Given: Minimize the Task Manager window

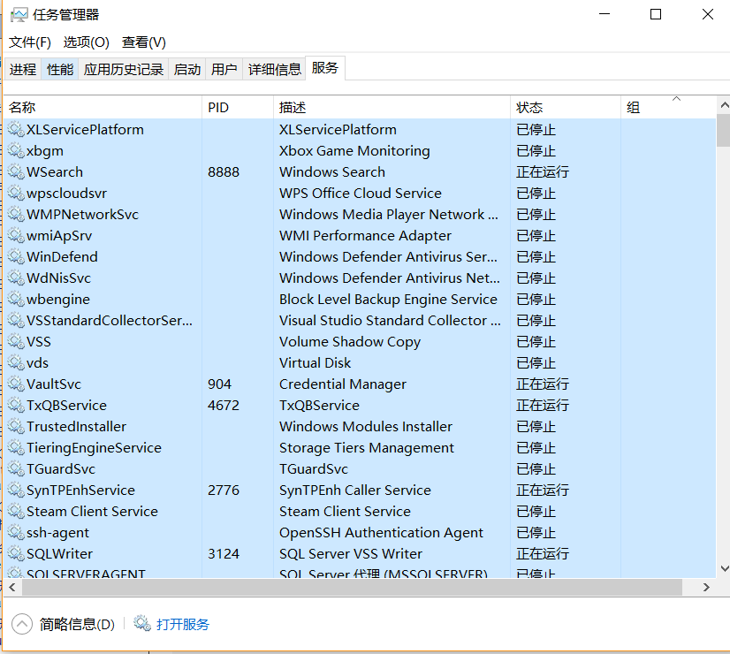Looking at the screenshot, I should tap(605, 14).
